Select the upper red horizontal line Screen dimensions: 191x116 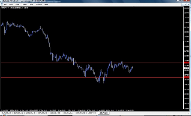[92, 63]
